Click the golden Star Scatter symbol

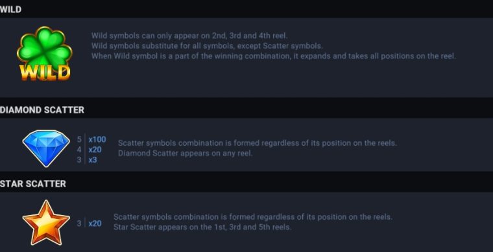click(46, 222)
